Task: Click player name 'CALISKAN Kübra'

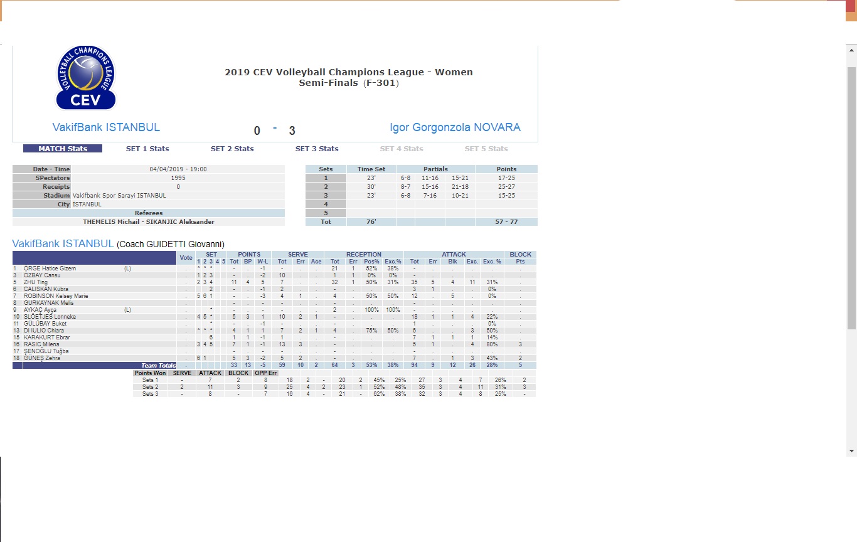Action: [46, 289]
